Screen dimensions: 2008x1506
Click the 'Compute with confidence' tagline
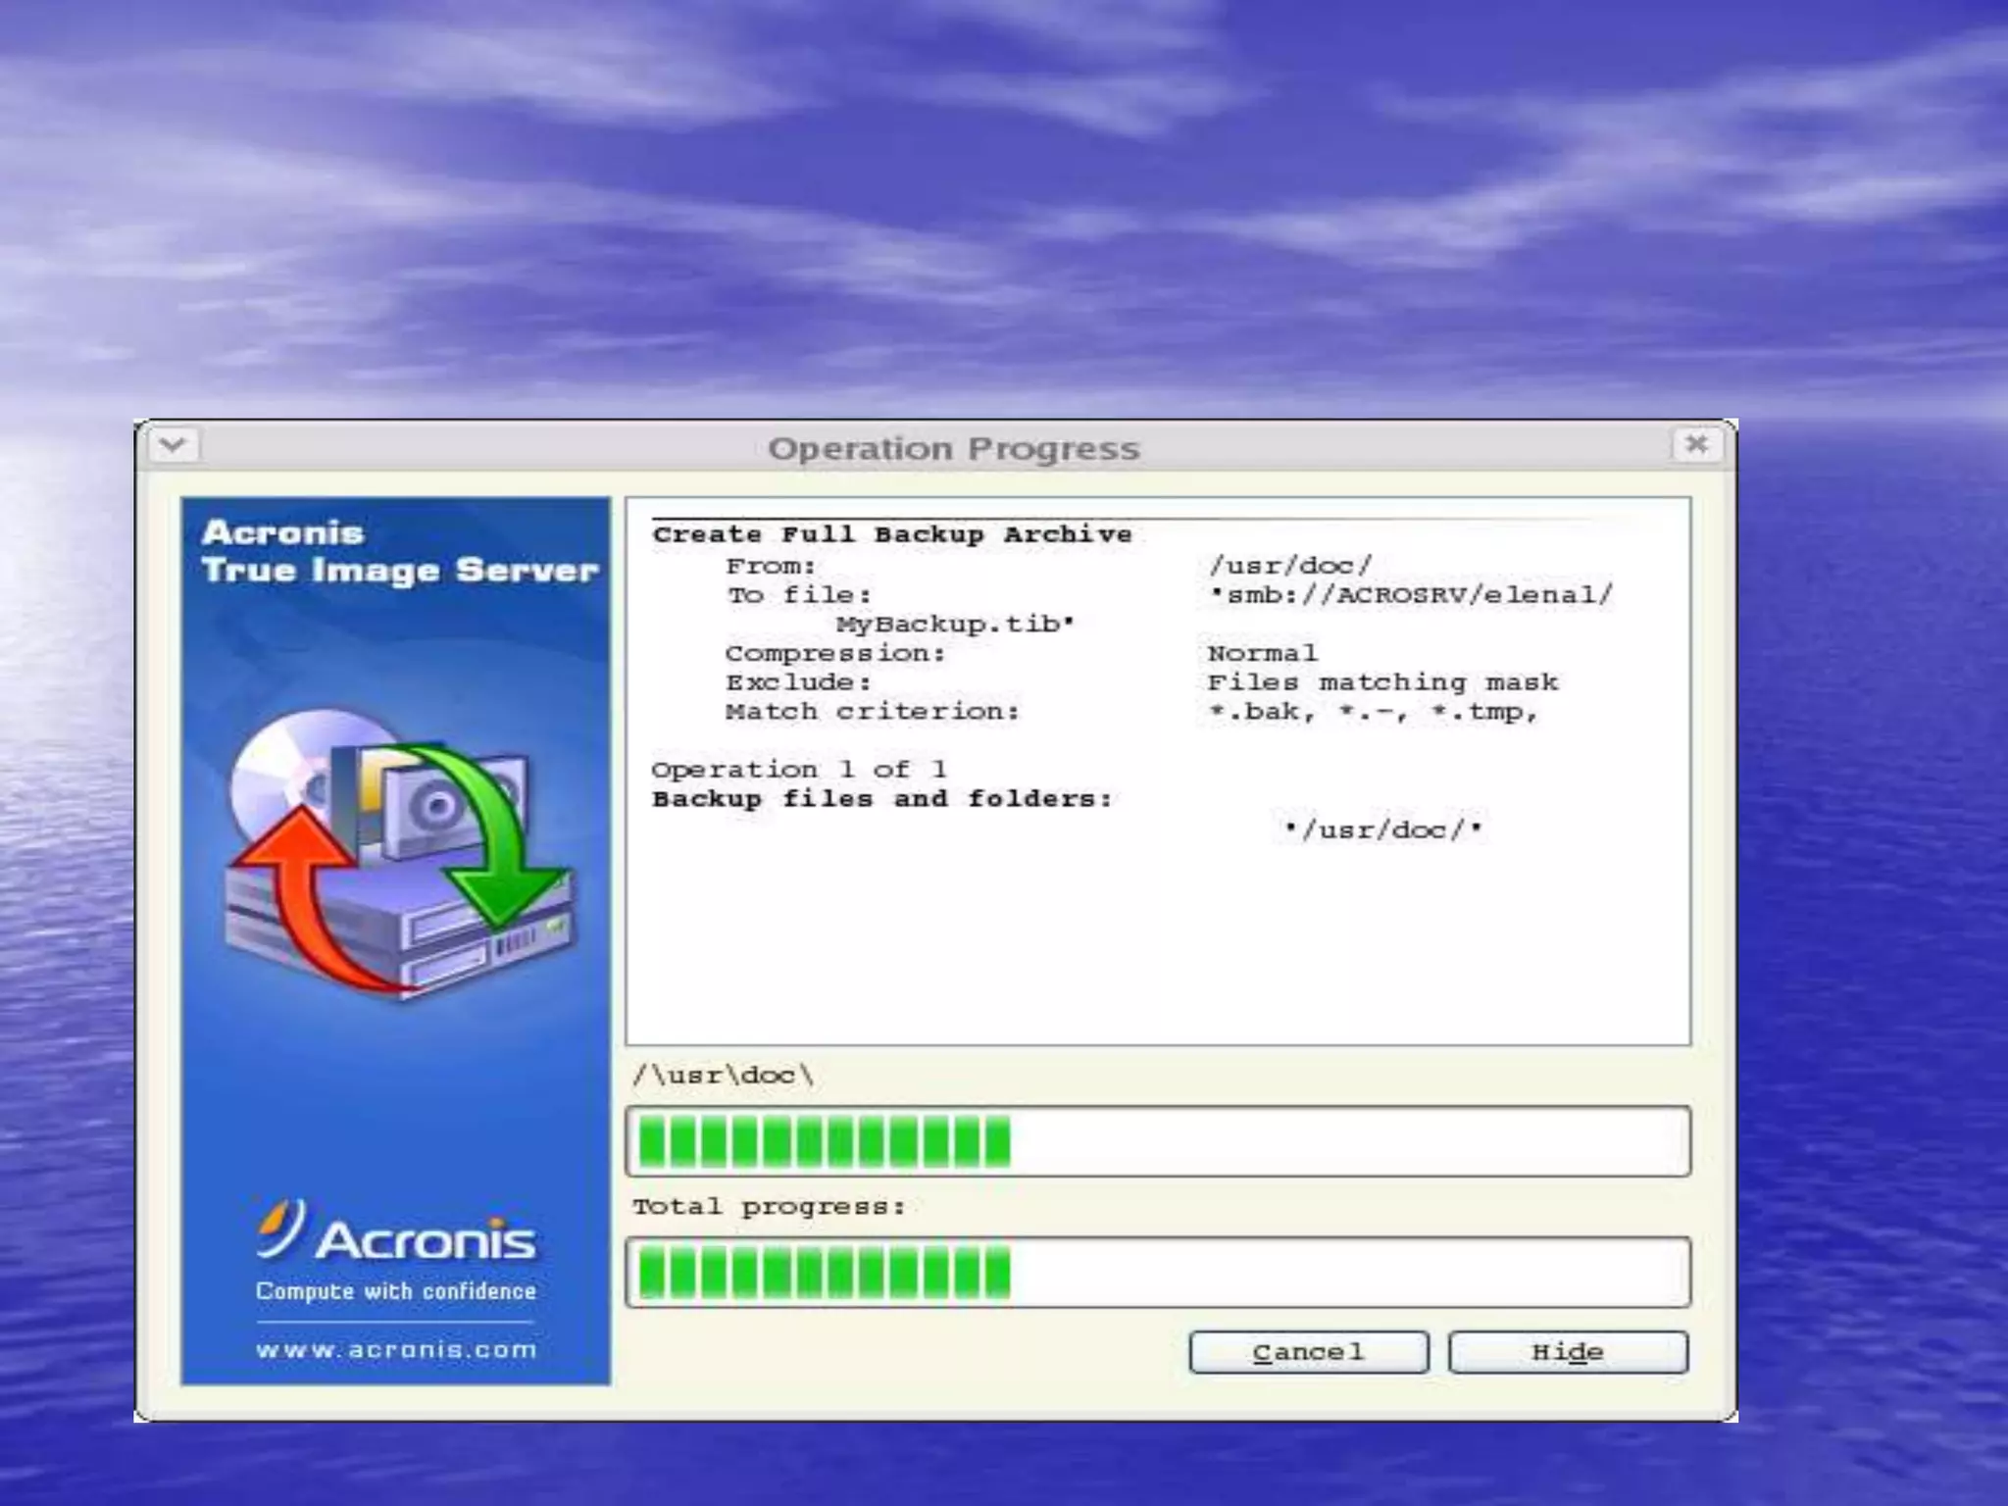pos(396,1291)
